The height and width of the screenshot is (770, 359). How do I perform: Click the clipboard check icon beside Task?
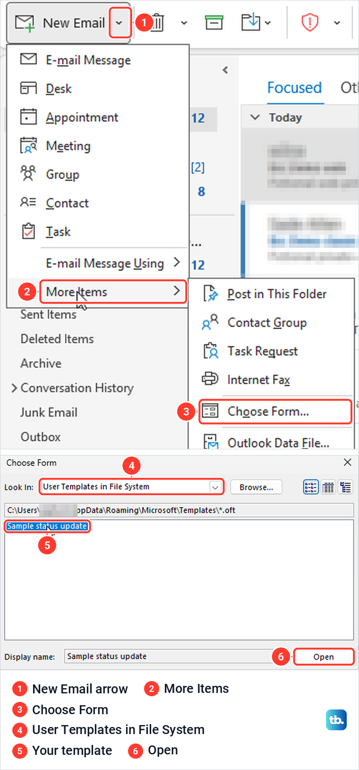pyautogui.click(x=28, y=231)
